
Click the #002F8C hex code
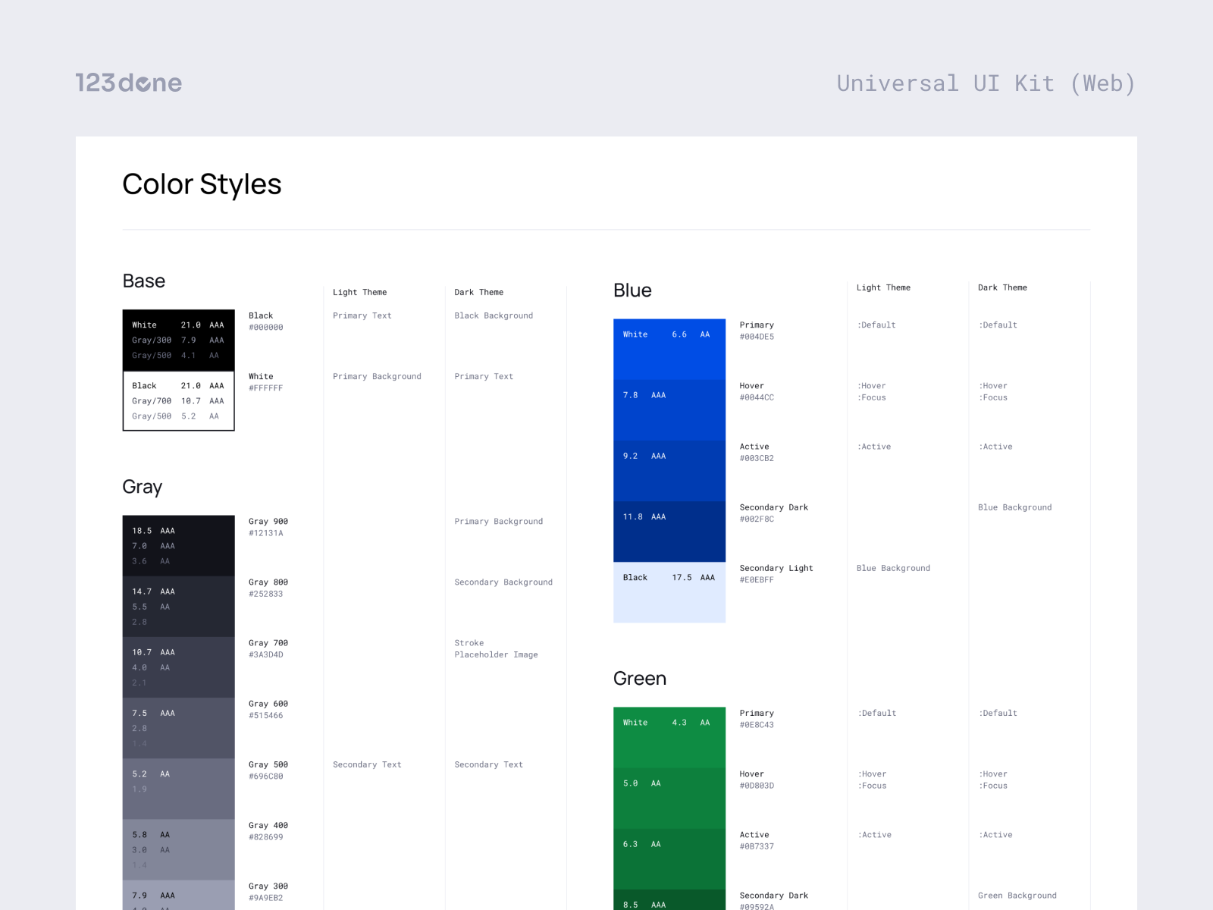tap(757, 519)
